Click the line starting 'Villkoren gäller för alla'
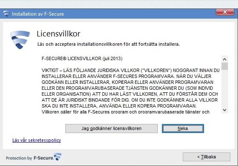Screen dimensions: 238x166 tap(125, 112)
